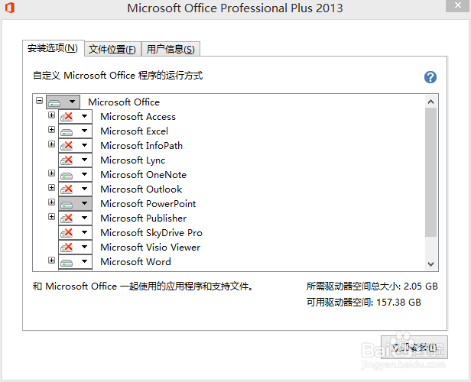Click Microsoft Excel drive icon
The height and width of the screenshot is (382, 471).
click(x=67, y=131)
